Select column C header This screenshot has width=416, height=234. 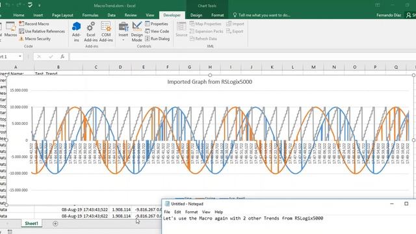tap(96, 67)
